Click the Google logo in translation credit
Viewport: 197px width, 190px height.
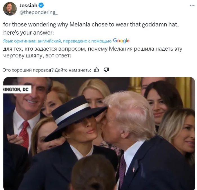(121, 41)
